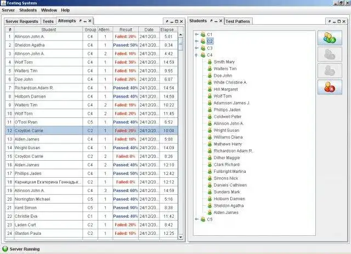
Task: Click the C1 group icon in Students tree
Action: (203, 34)
